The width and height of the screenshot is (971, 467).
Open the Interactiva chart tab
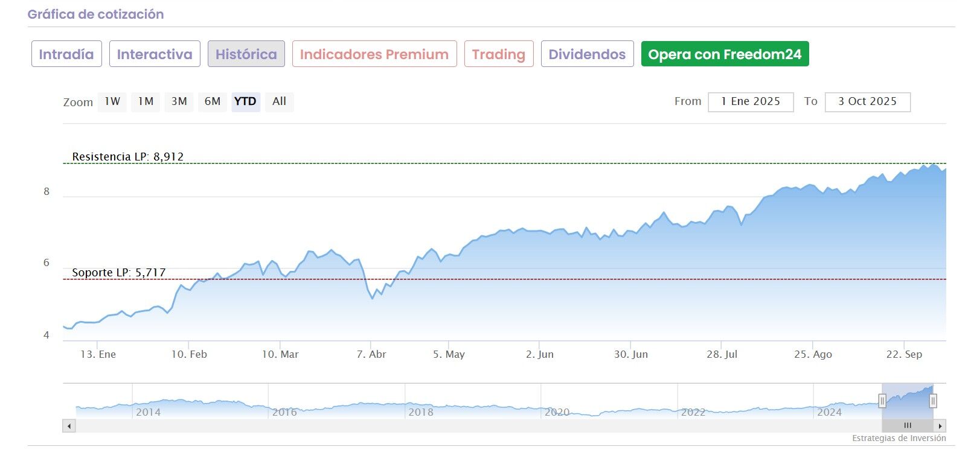click(155, 54)
